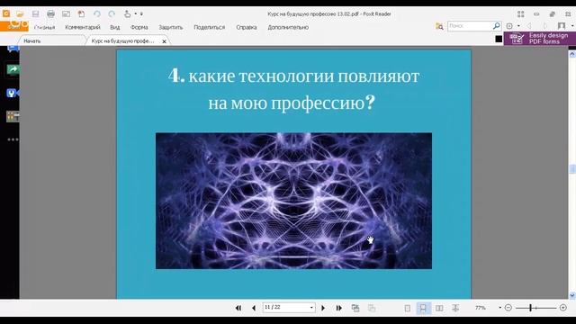Click the magnifier icon in search box

click(x=496, y=26)
